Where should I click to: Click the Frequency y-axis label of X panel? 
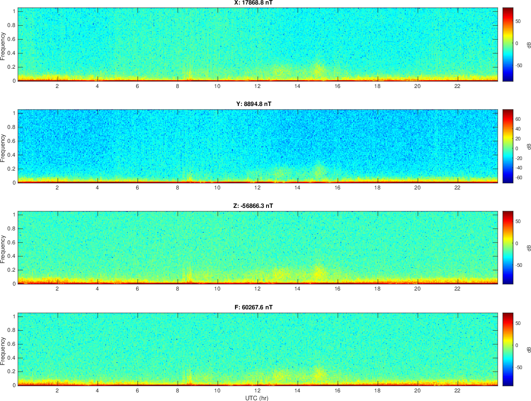(x=3, y=46)
